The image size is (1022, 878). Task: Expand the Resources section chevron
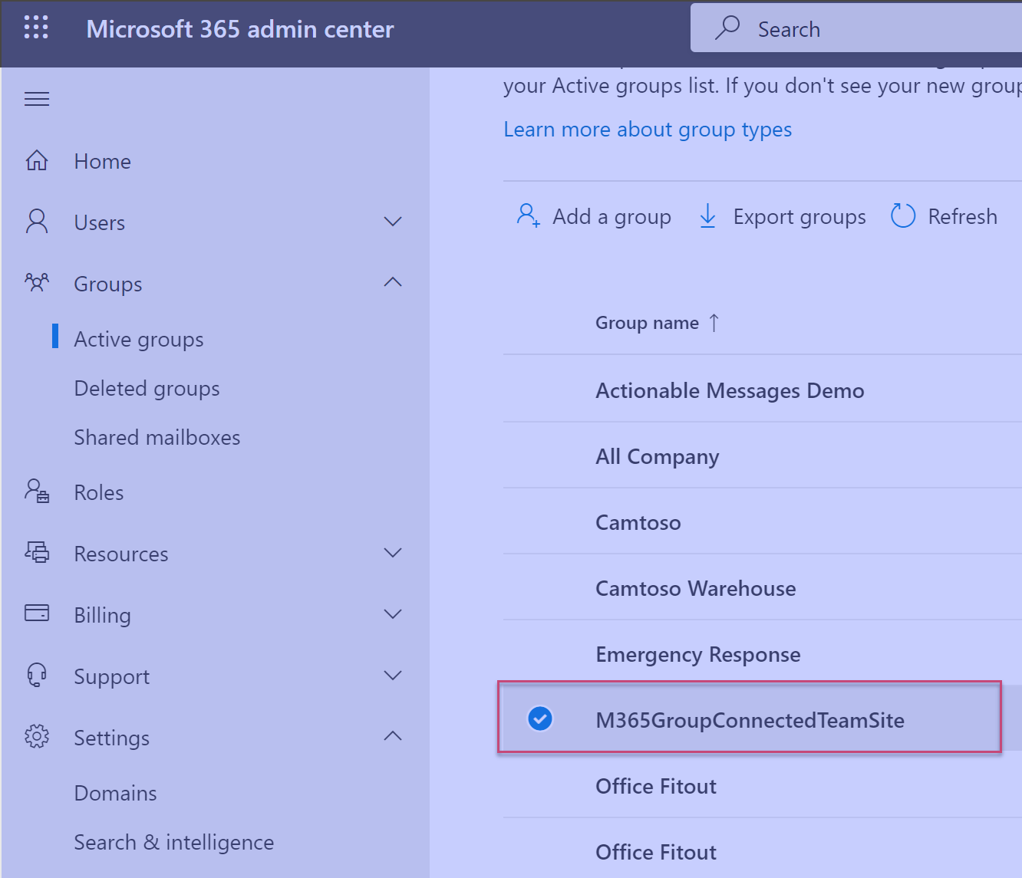coord(393,553)
